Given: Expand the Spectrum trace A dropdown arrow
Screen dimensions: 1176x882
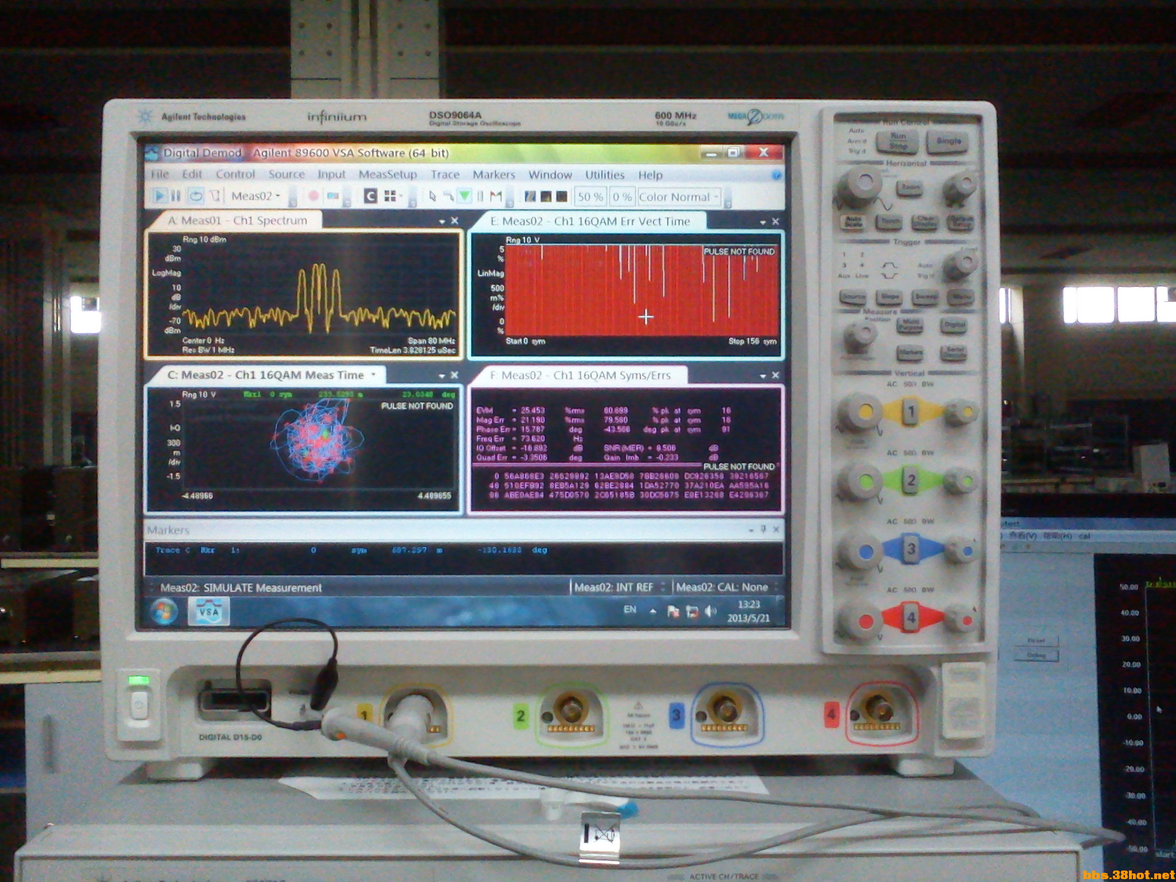Looking at the screenshot, I should point(442,221).
